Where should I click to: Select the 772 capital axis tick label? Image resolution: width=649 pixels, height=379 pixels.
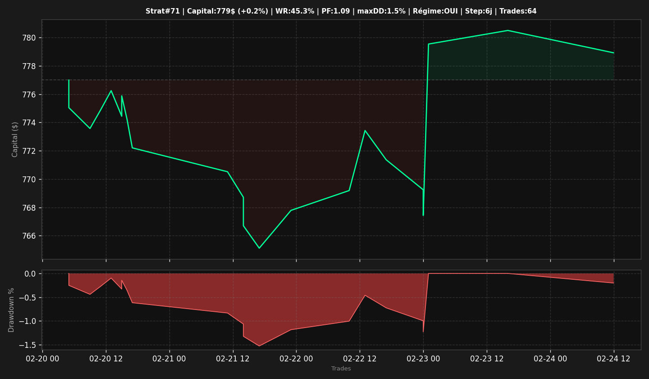(x=30, y=151)
